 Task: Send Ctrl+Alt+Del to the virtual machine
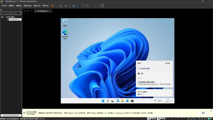point(60,6)
